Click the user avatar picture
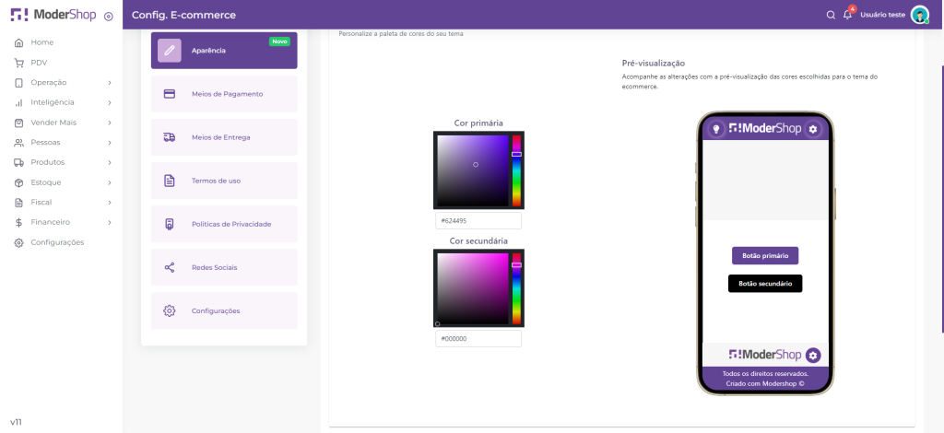The image size is (944, 433). tap(919, 15)
